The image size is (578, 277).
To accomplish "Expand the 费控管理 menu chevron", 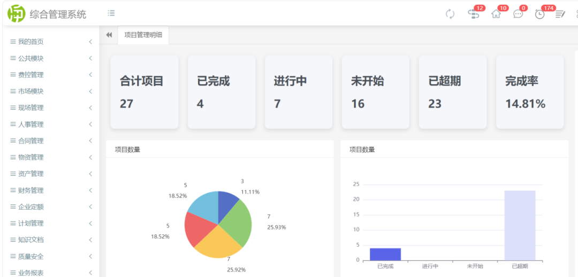I will point(90,75).
